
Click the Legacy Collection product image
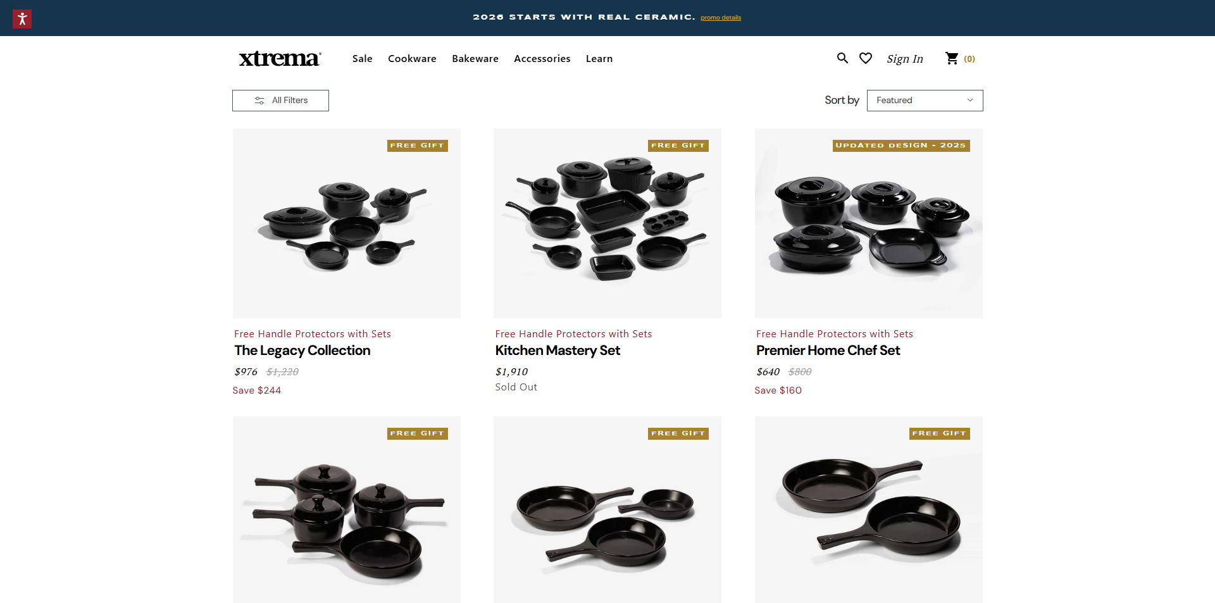point(347,223)
